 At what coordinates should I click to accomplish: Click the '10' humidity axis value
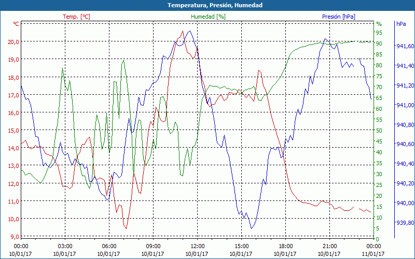(x=379, y=218)
